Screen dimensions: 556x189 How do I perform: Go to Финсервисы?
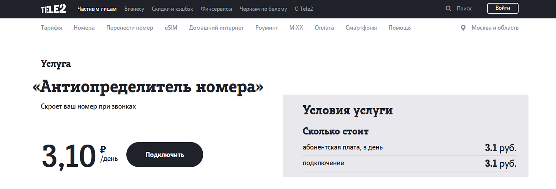216,9
